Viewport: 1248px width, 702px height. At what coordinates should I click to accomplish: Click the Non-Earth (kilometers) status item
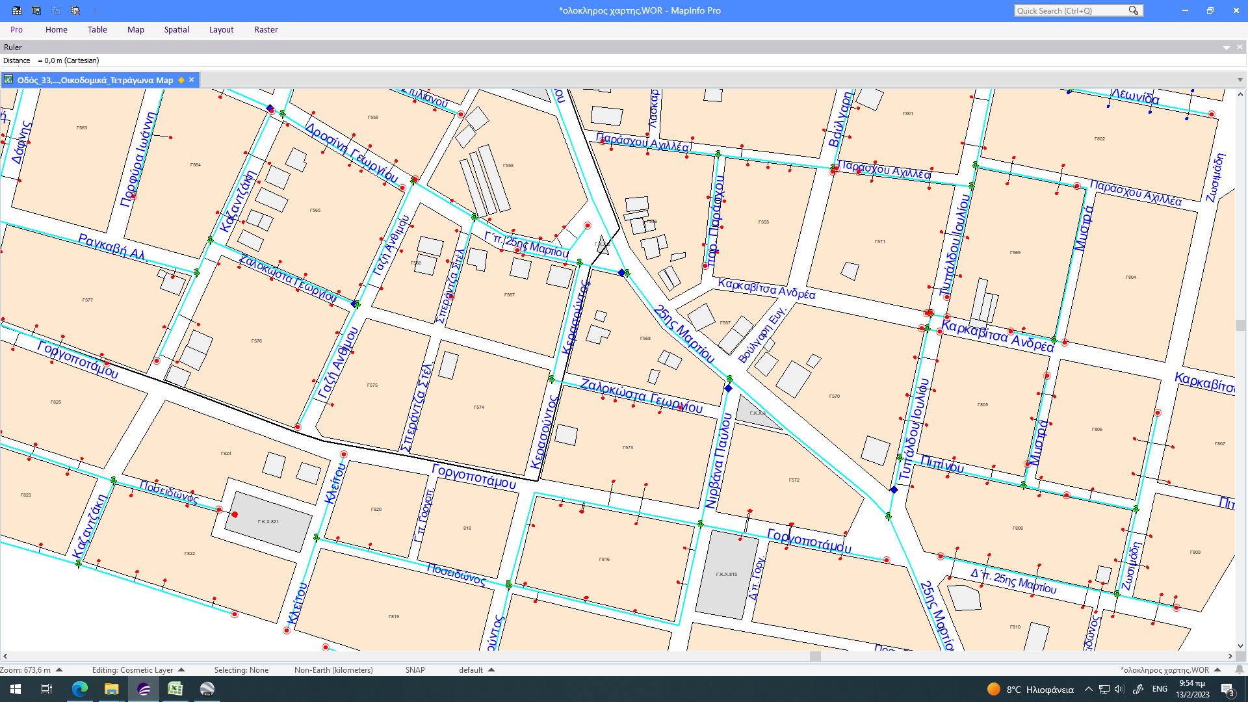(x=333, y=670)
